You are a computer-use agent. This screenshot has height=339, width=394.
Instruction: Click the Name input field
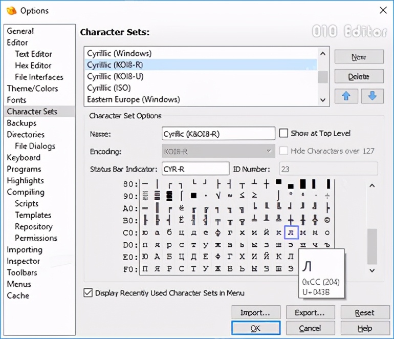click(x=218, y=134)
